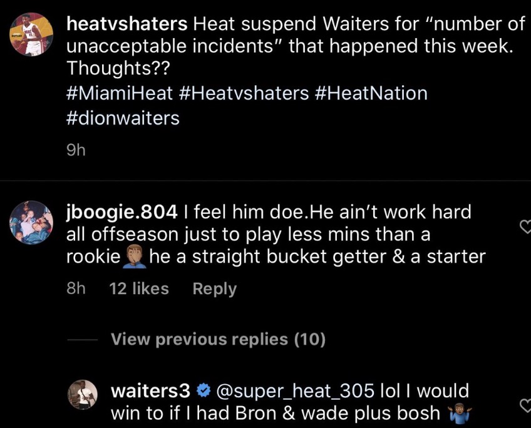Tap the heart beside the waiters3 reply
The height and width of the screenshot is (428, 531).
[x=525, y=406]
